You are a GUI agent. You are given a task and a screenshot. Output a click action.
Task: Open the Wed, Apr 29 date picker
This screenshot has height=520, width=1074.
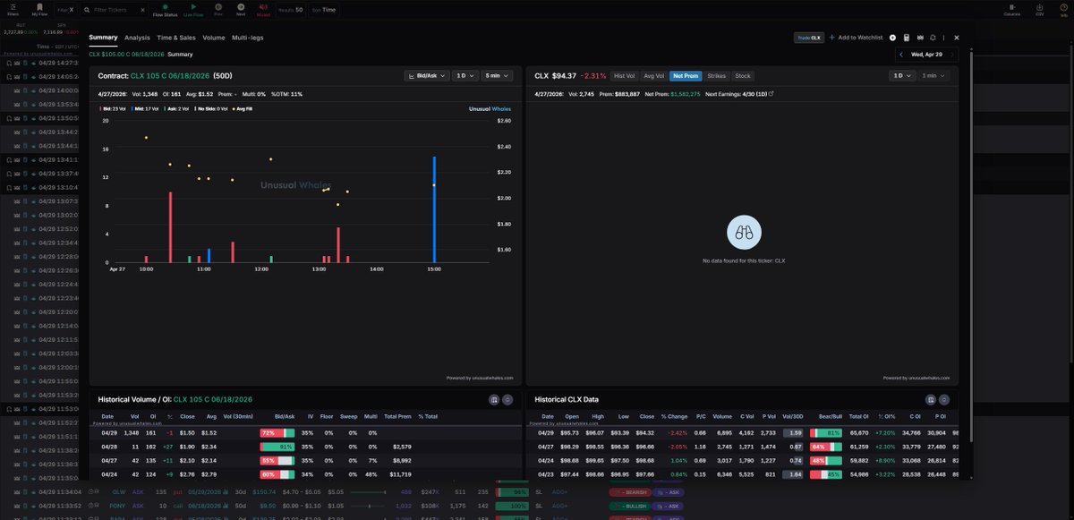click(x=926, y=55)
